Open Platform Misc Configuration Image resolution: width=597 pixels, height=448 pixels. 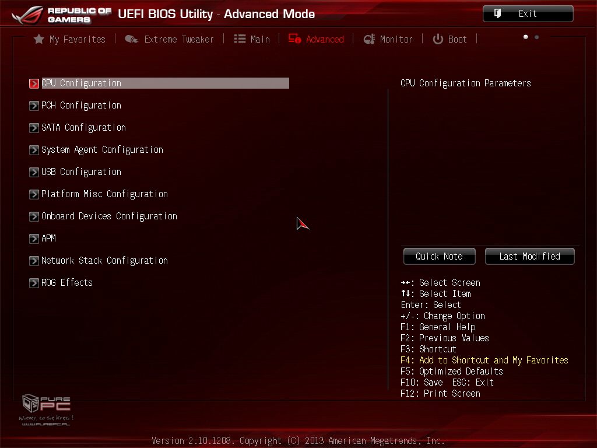pyautogui.click(x=98, y=194)
